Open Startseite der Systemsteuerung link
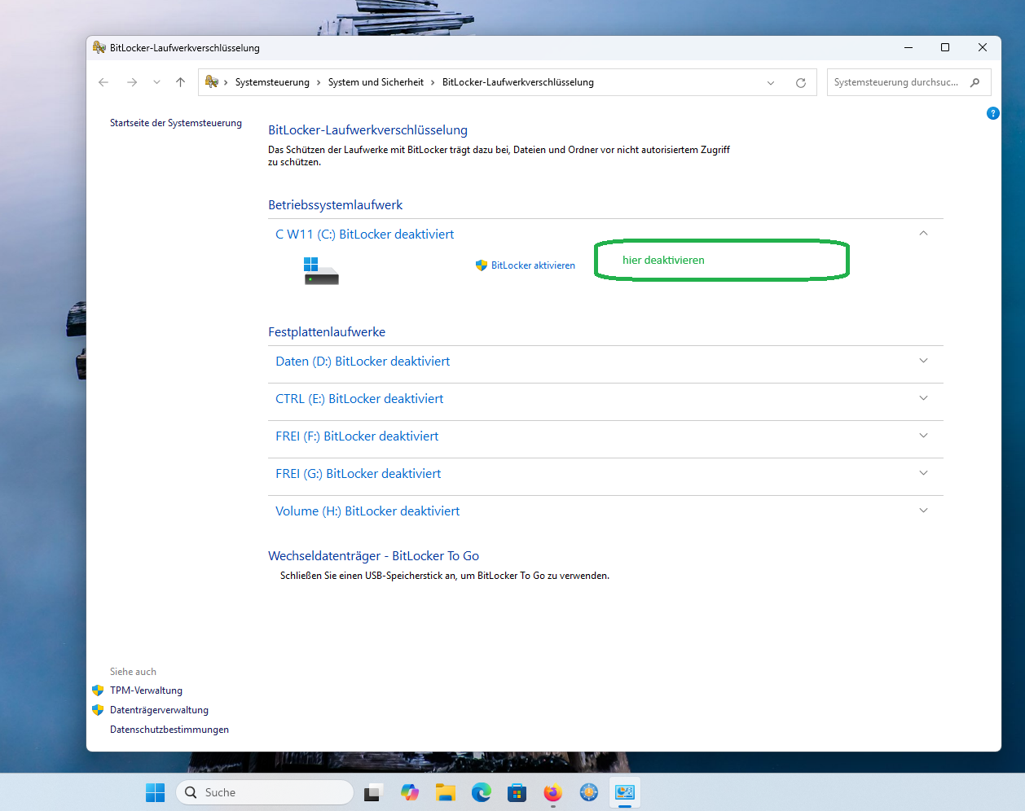 pos(176,123)
